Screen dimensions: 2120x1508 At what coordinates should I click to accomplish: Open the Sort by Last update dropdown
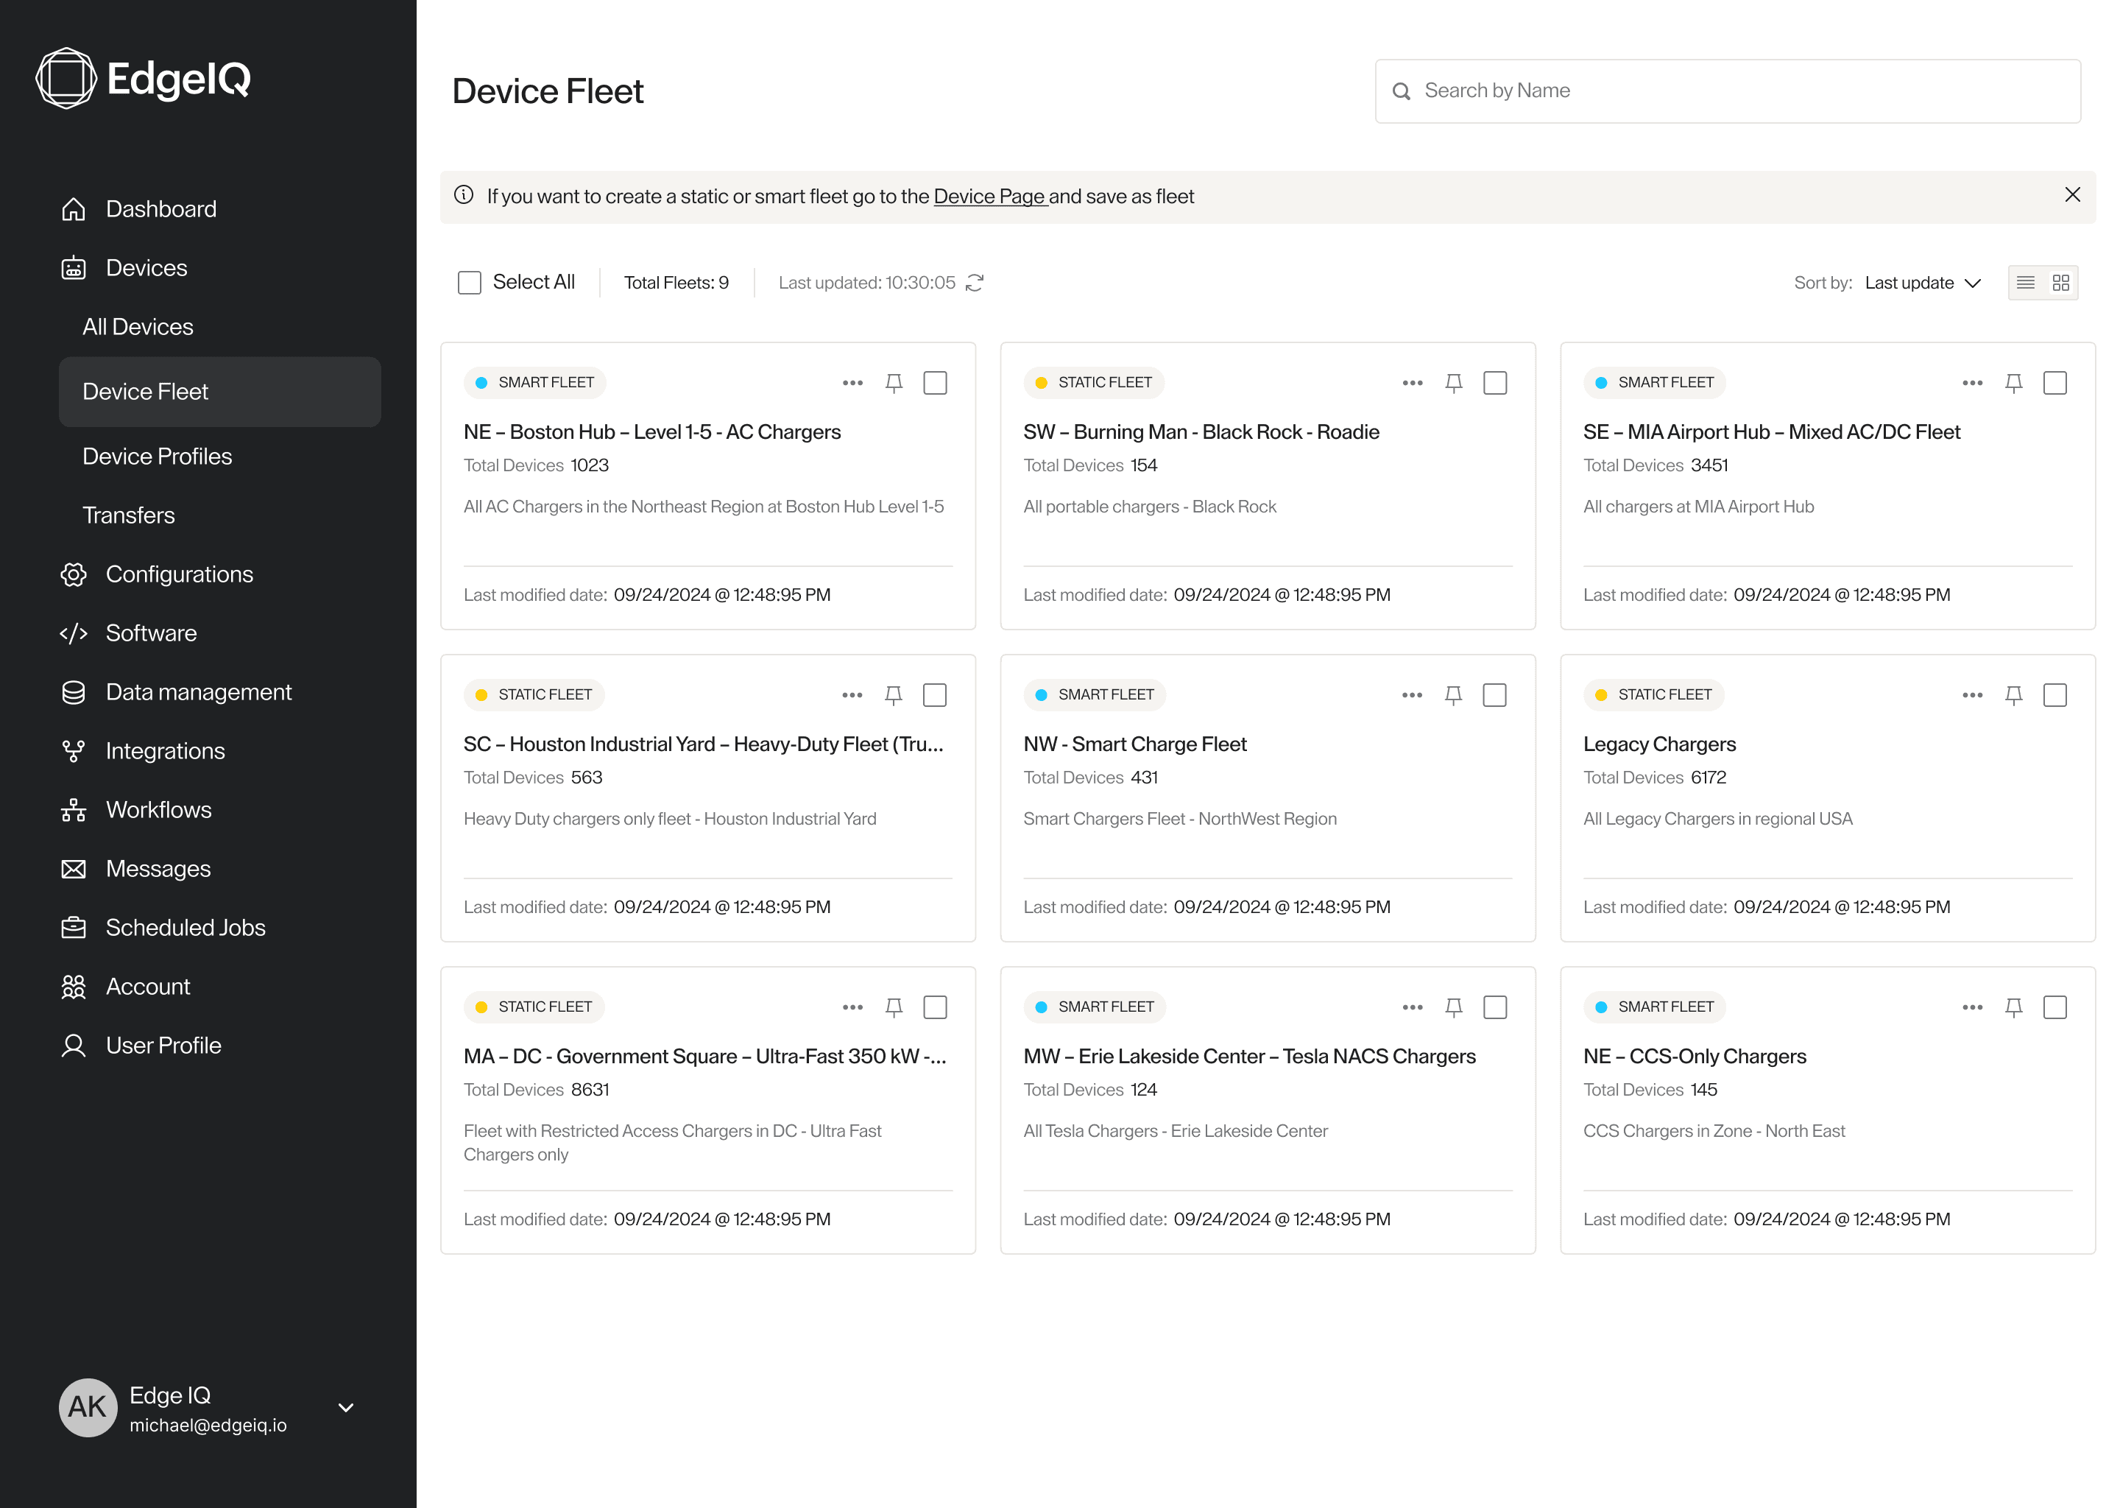click(1922, 282)
